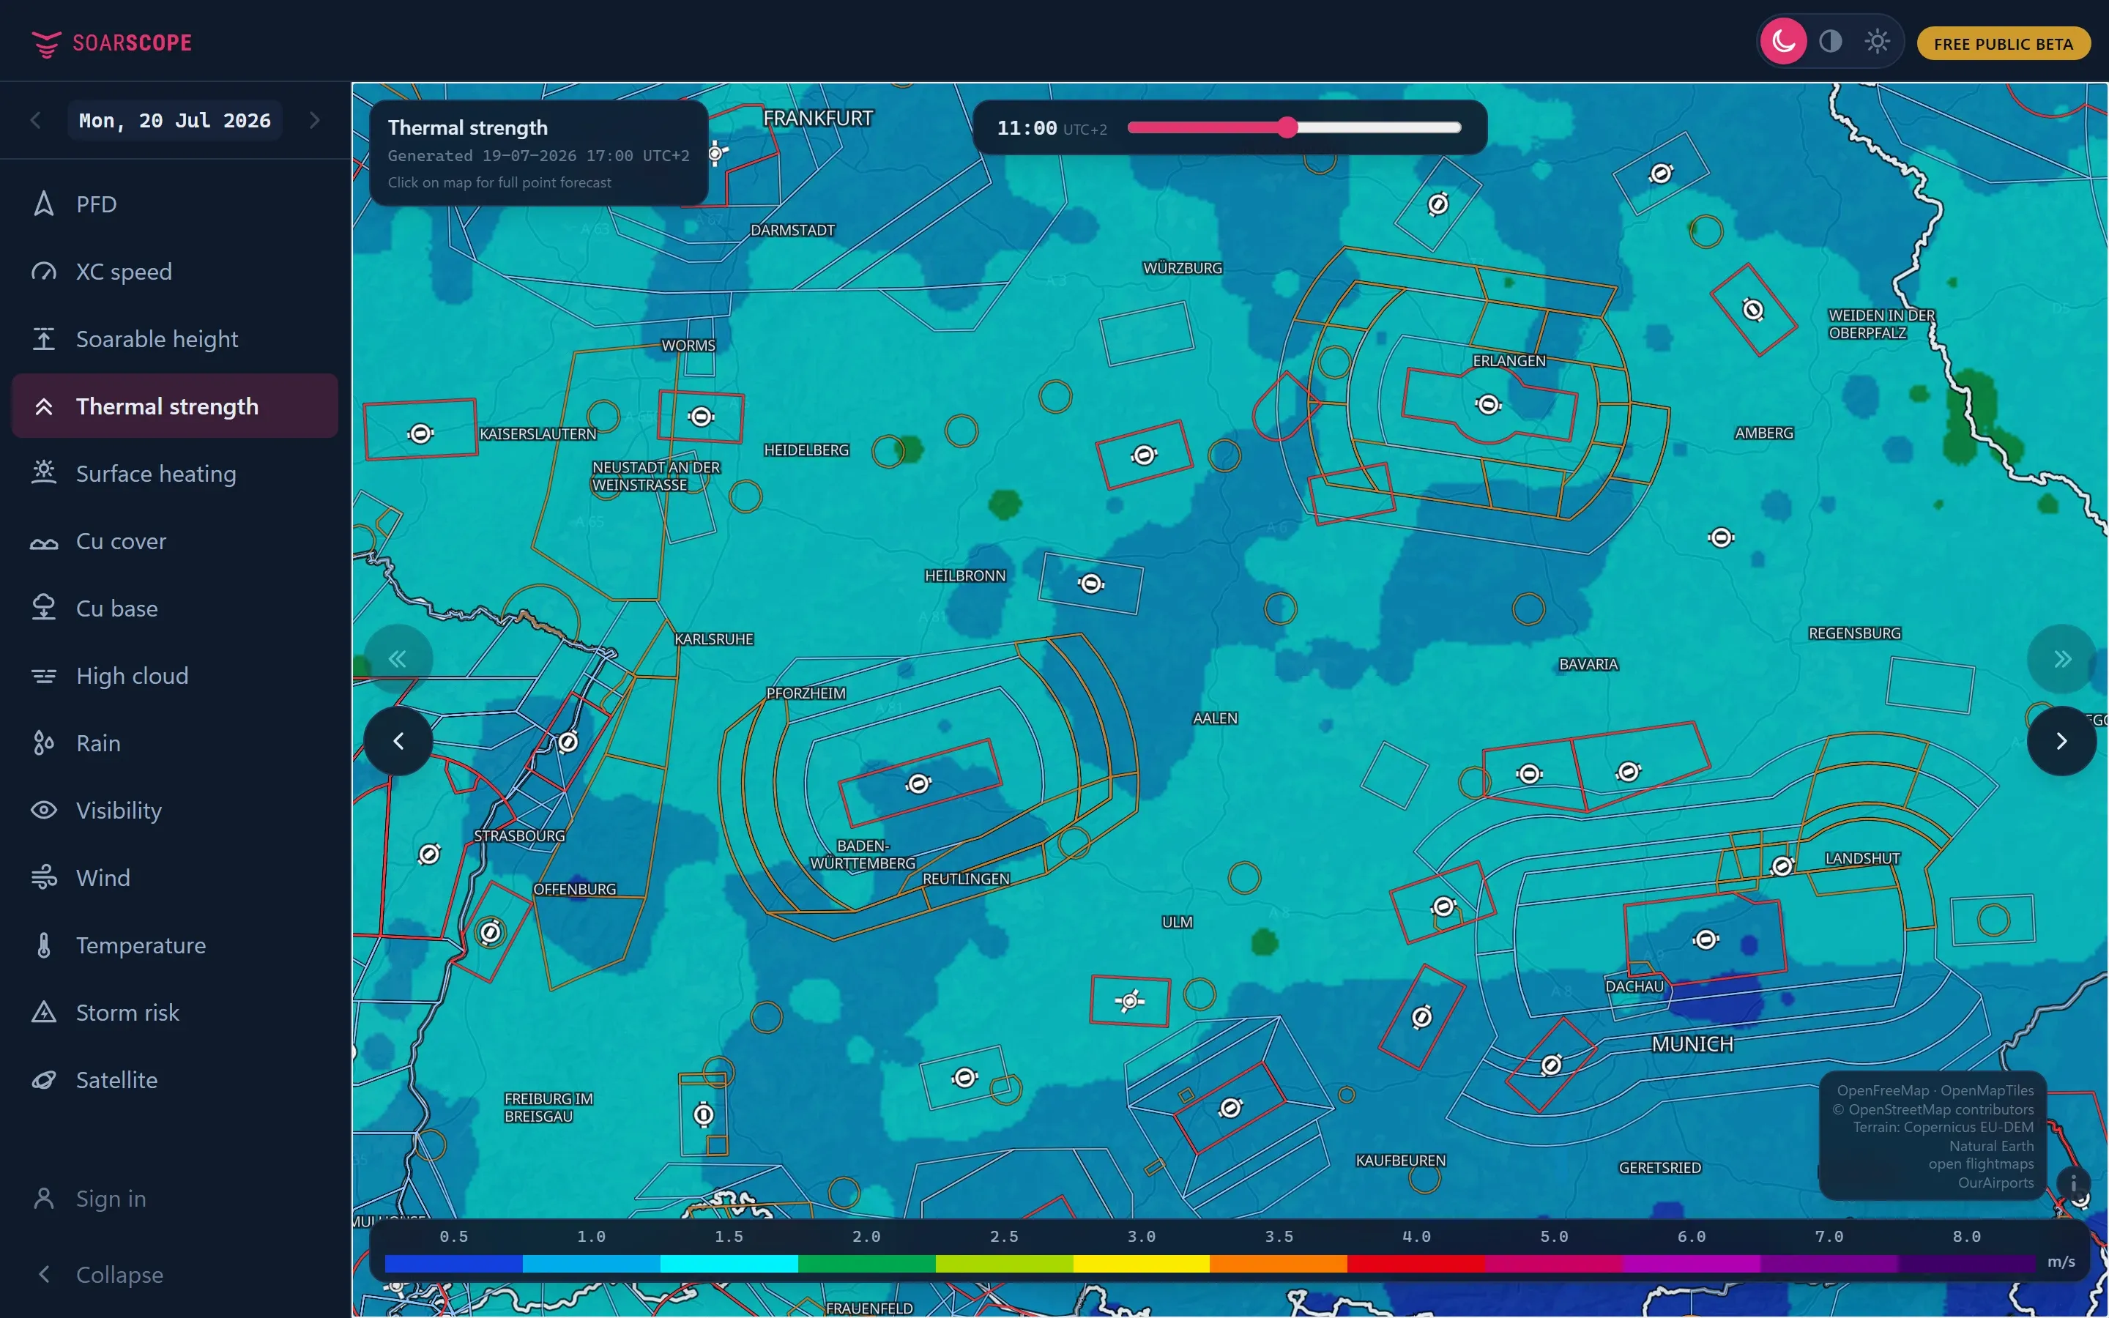Select half-contrast theme option
The height and width of the screenshot is (1318, 2109).
point(1830,41)
